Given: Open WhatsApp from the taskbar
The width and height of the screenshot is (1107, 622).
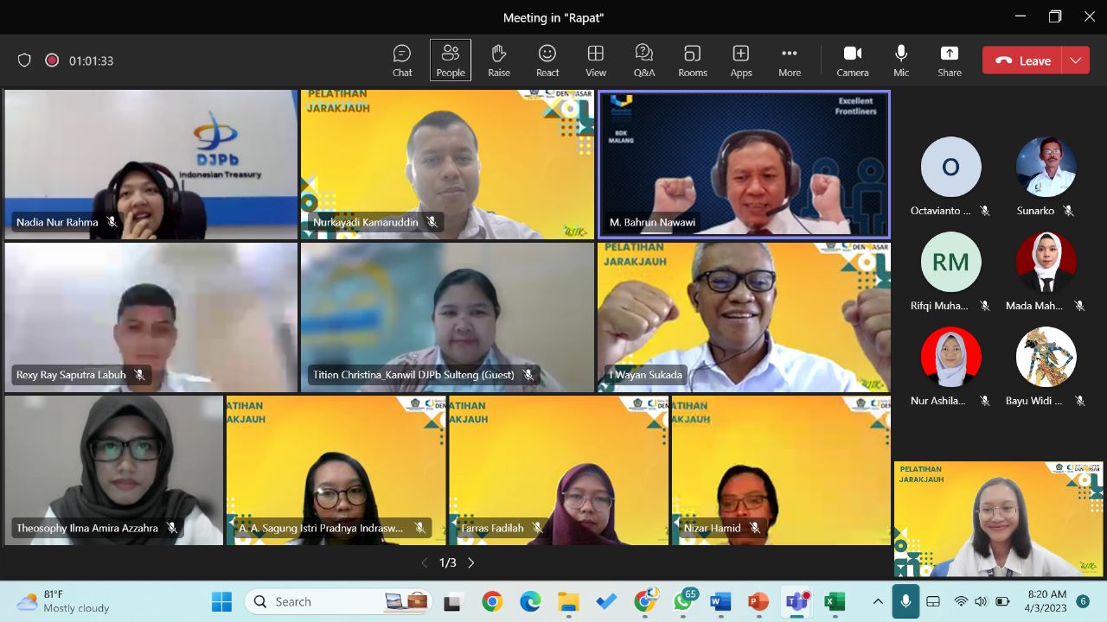Looking at the screenshot, I should pos(682,601).
